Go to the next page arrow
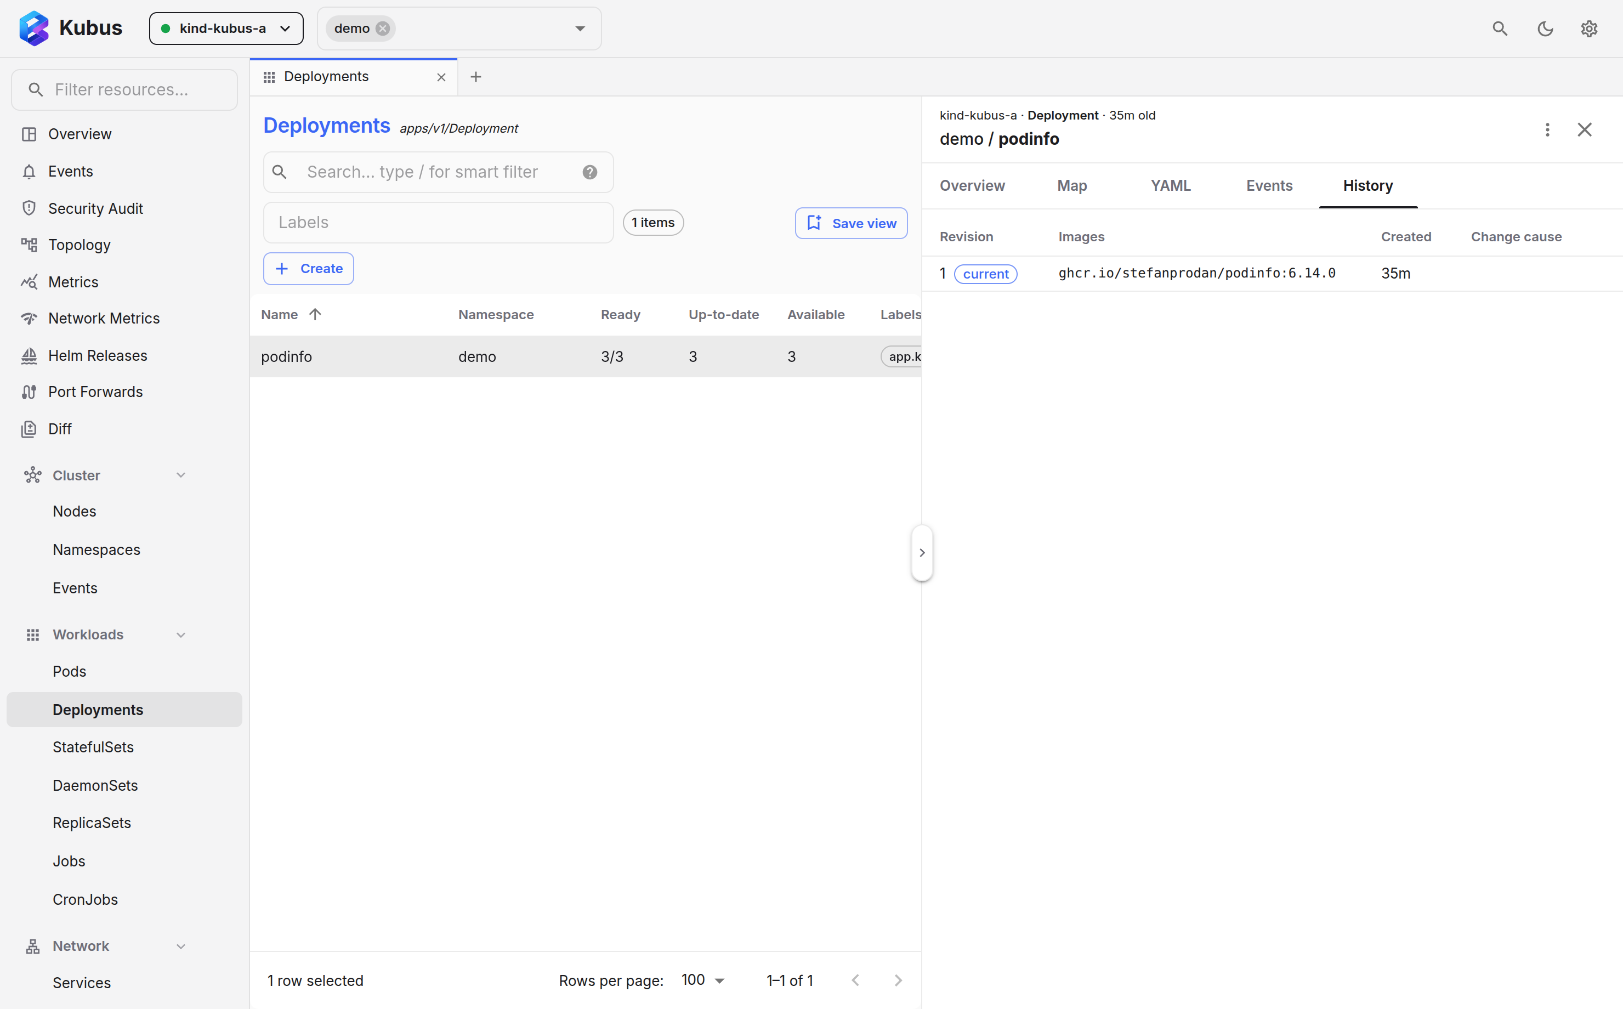 tap(898, 980)
